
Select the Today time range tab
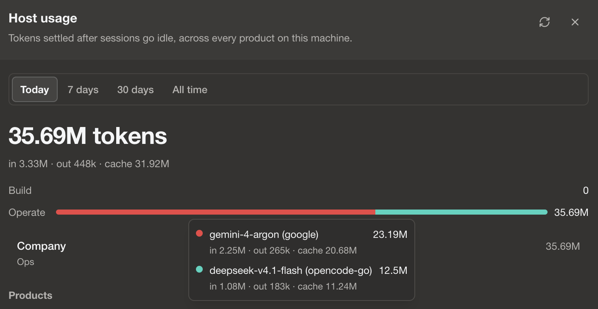click(35, 90)
